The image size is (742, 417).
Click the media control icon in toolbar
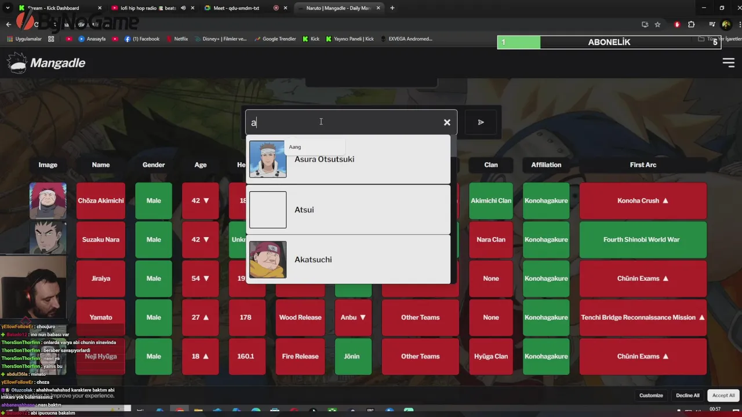point(712,24)
